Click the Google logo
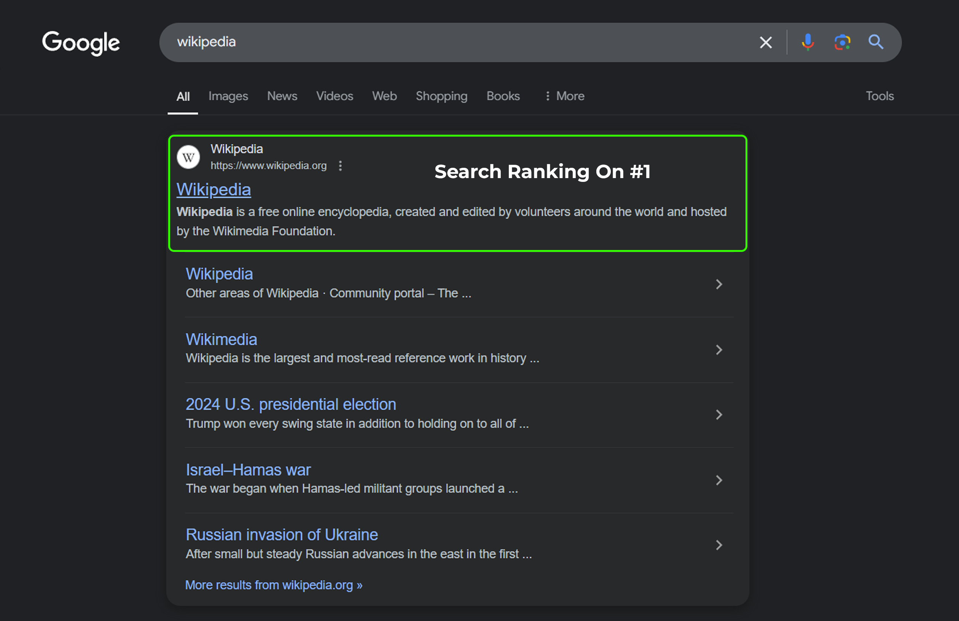 [81, 43]
